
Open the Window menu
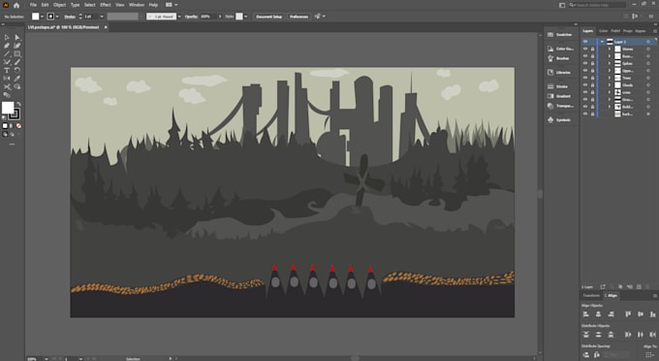(137, 5)
